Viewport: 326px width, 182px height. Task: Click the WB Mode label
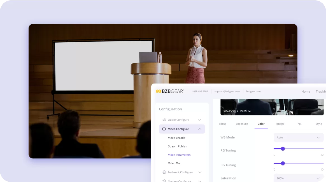(x=227, y=137)
